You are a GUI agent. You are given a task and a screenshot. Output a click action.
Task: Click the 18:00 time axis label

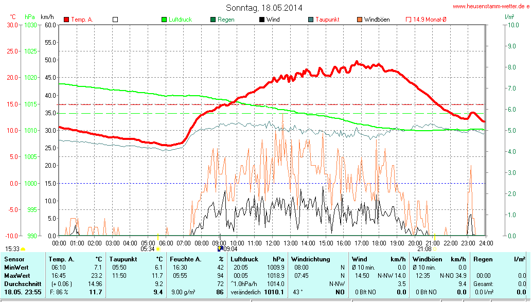[379, 243]
